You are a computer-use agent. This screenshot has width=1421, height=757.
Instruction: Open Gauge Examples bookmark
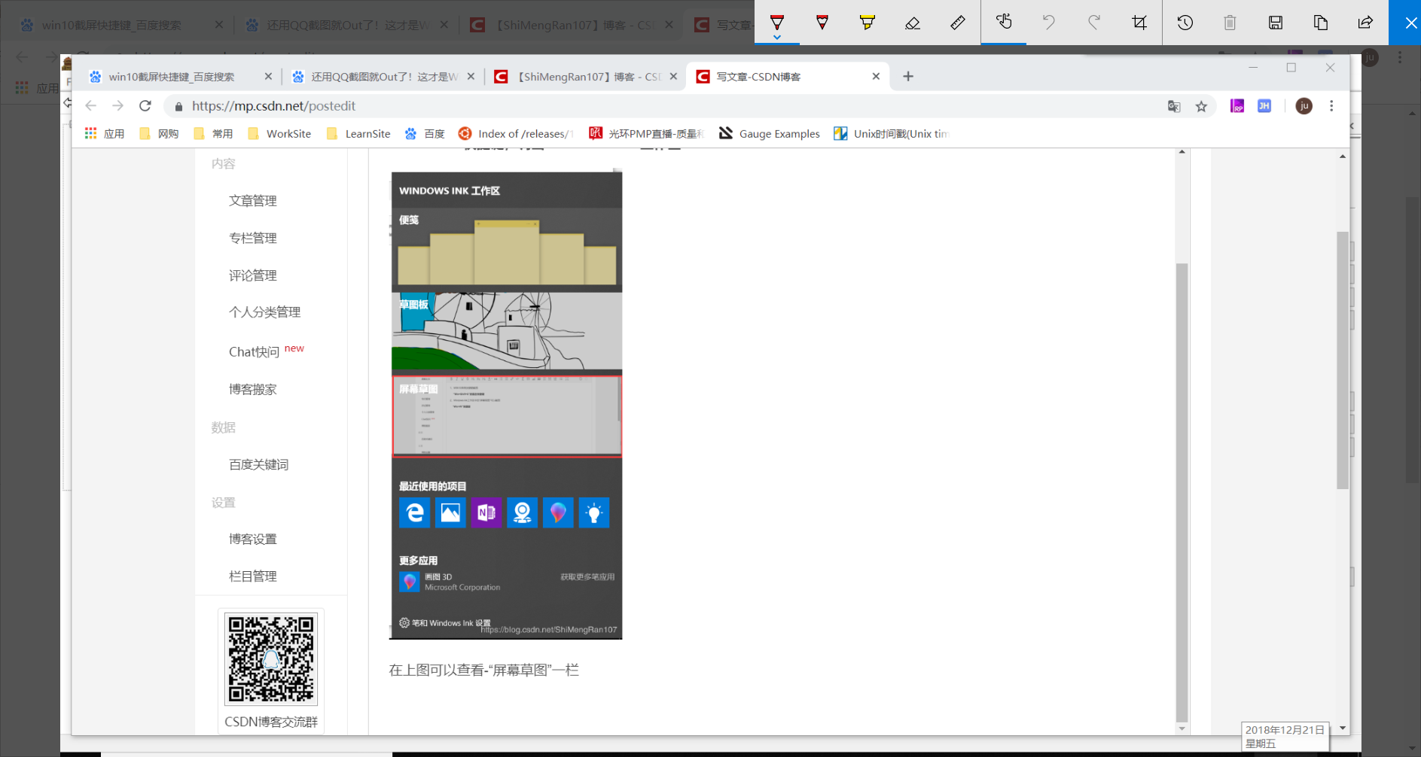point(769,134)
